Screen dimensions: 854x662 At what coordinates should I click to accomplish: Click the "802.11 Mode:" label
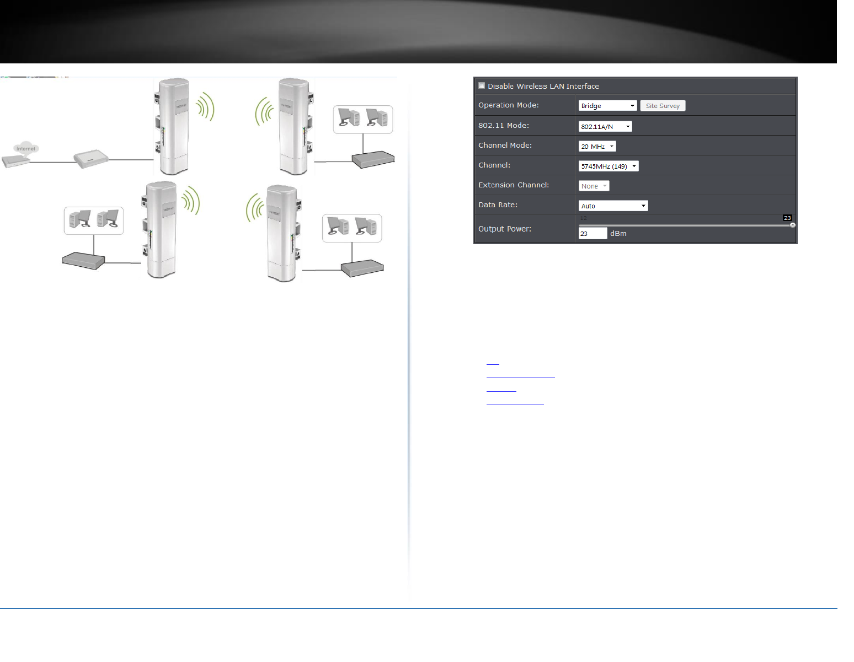pyautogui.click(x=504, y=125)
